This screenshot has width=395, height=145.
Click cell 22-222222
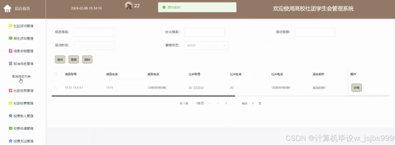pos(196,88)
